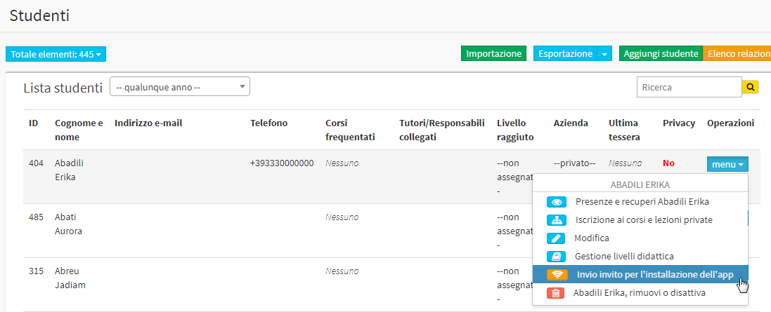The height and width of the screenshot is (312, 771).
Task: Click the orange wifi icon for app invite
Action: point(557,275)
